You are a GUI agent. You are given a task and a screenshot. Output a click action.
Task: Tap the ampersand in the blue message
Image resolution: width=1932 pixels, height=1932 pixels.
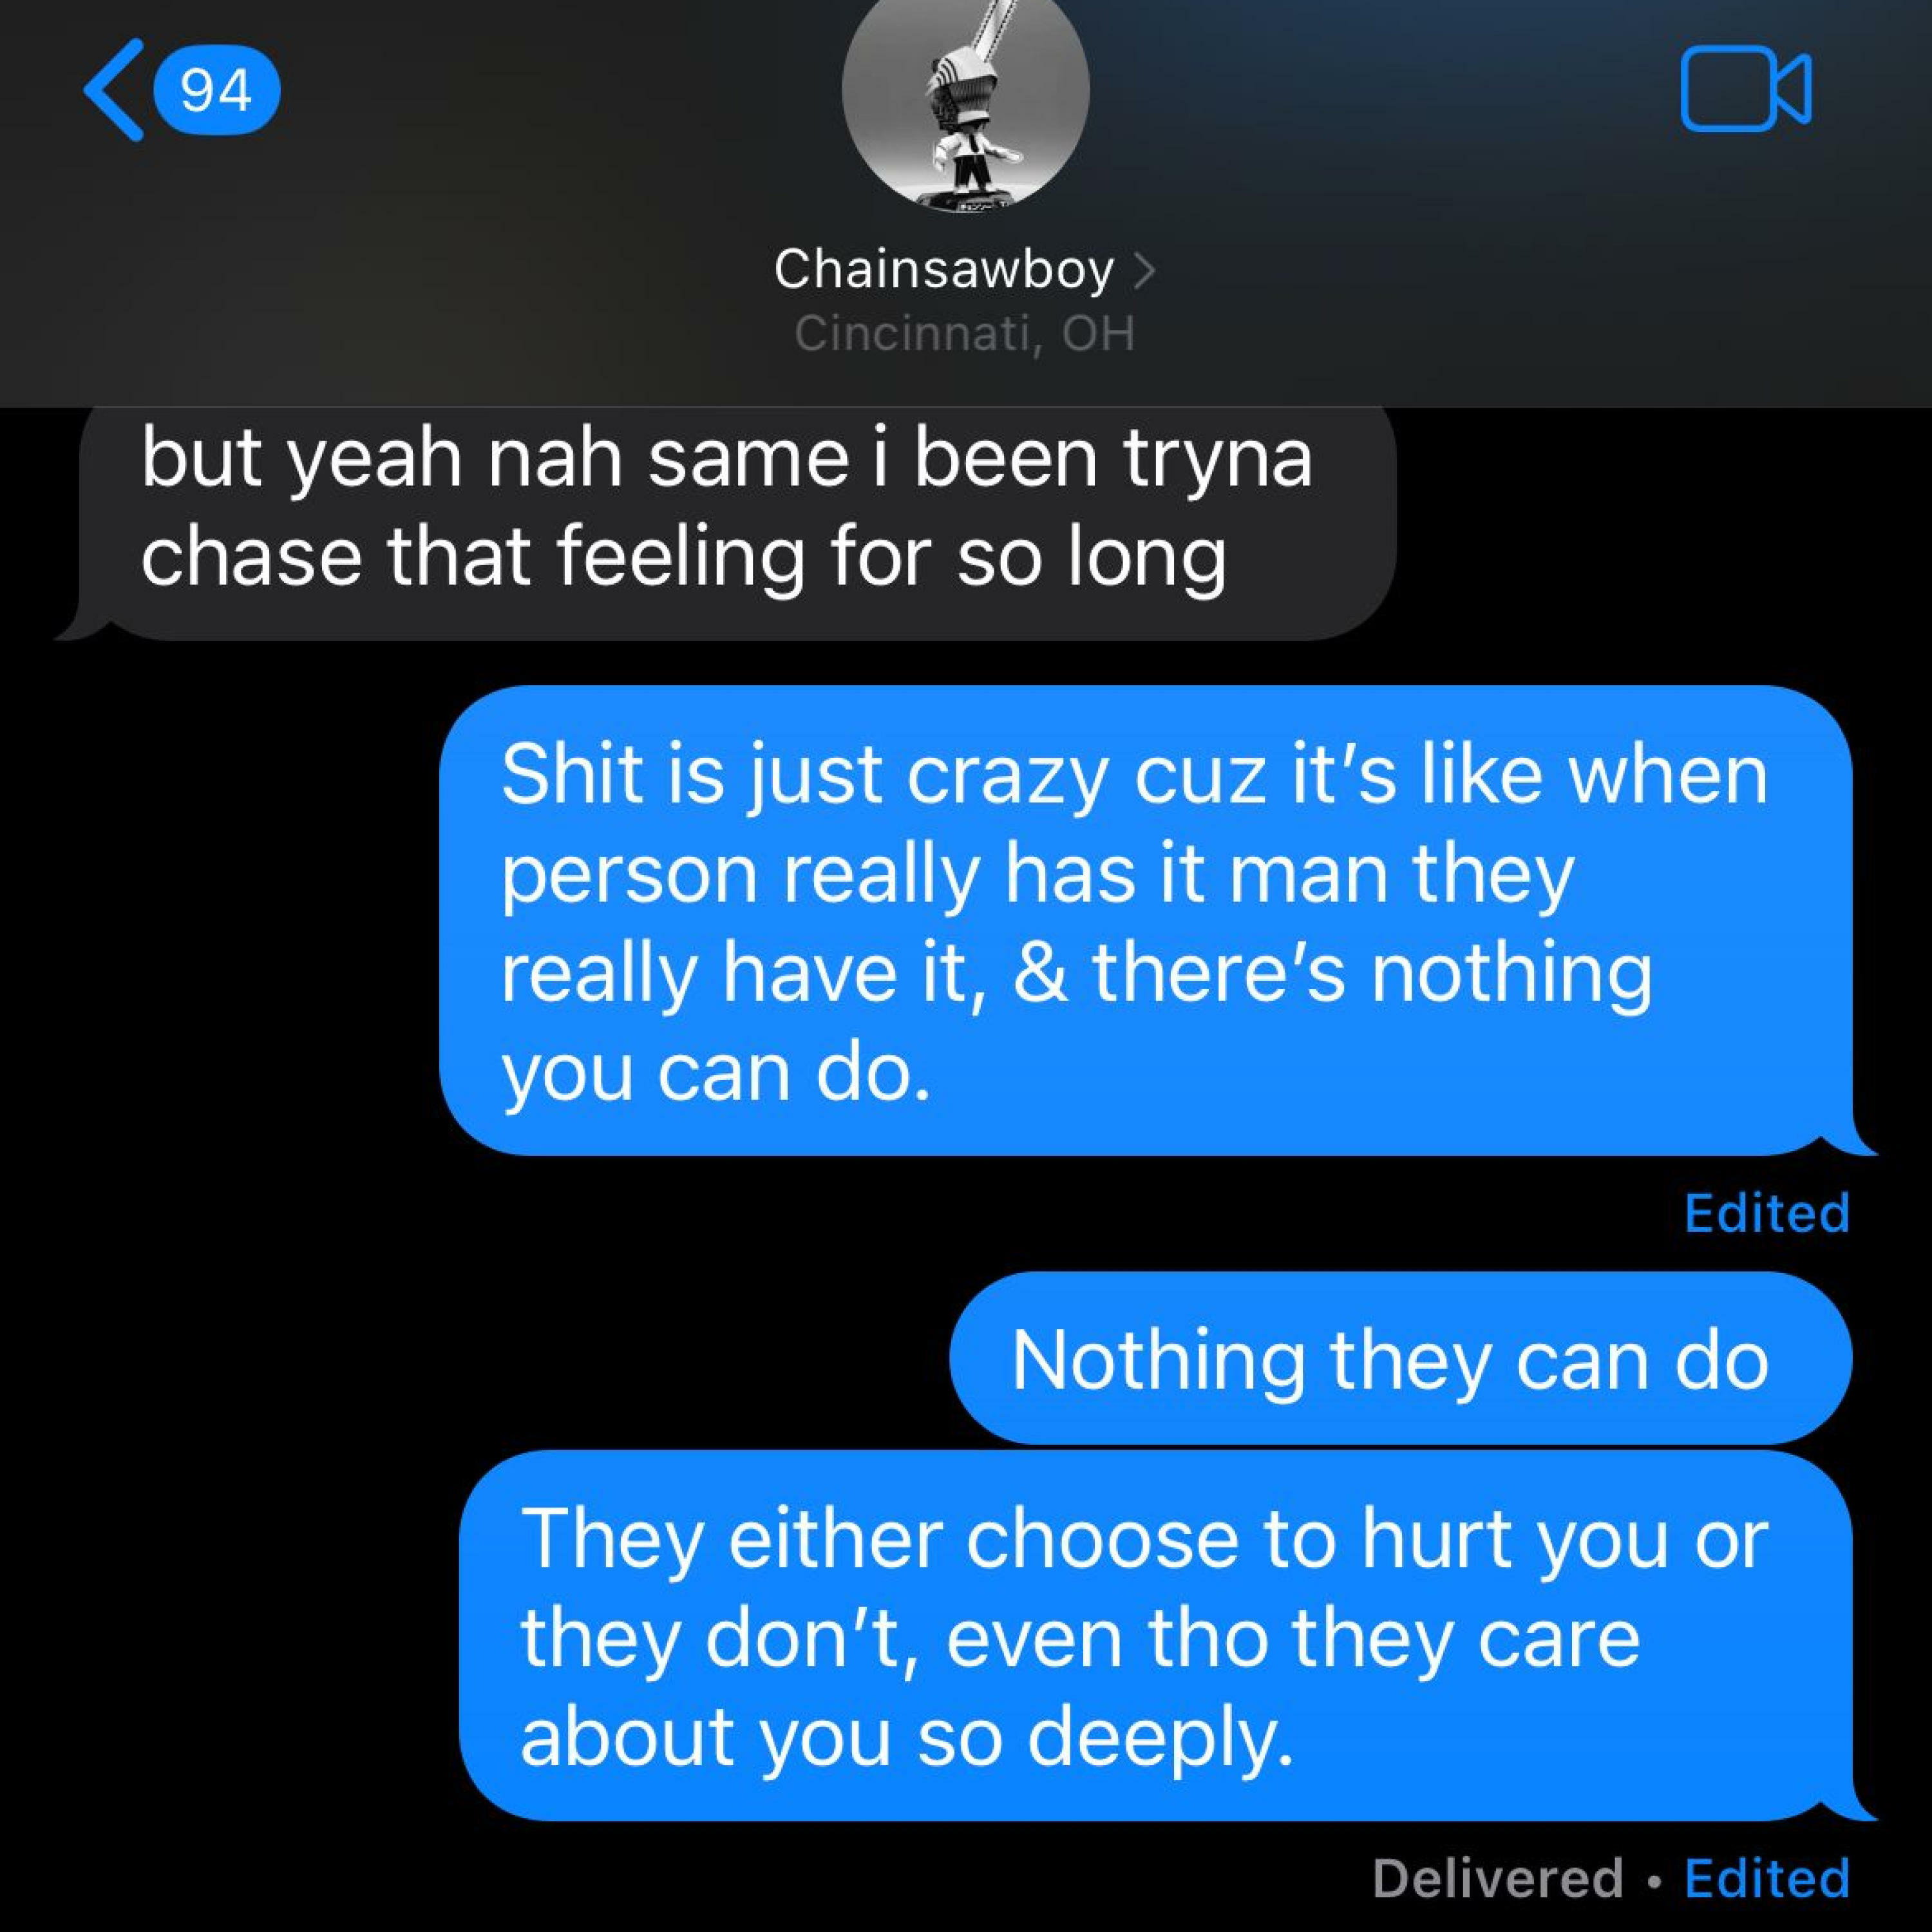click(1040, 972)
